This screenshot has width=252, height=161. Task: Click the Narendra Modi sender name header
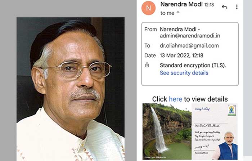pos(181,4)
